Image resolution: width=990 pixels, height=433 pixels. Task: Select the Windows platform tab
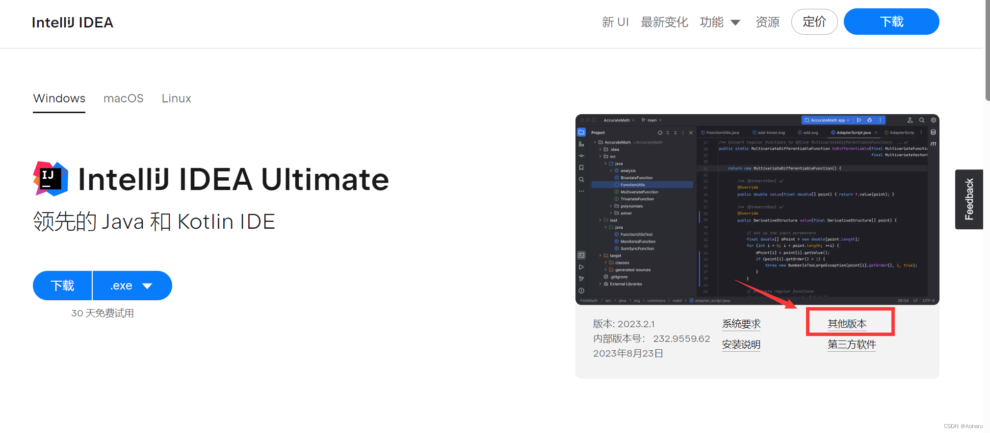tap(59, 98)
